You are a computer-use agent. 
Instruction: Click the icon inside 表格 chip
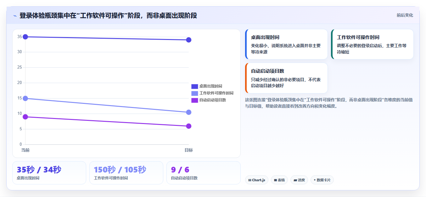pos(276,180)
